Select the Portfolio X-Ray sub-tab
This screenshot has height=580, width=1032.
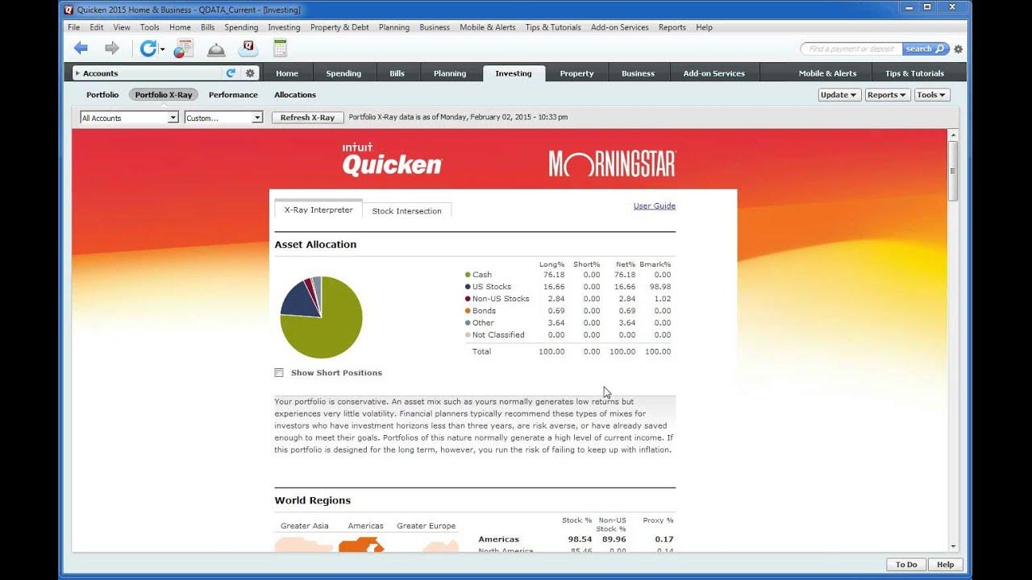tap(164, 95)
